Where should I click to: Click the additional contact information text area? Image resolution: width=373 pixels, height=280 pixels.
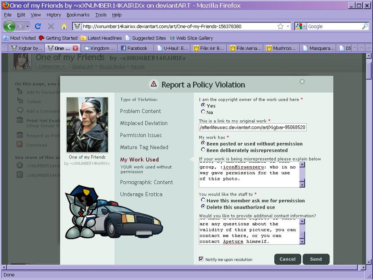249,231
